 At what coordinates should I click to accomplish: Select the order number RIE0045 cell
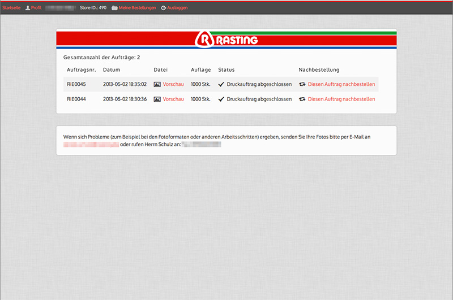(x=76, y=84)
